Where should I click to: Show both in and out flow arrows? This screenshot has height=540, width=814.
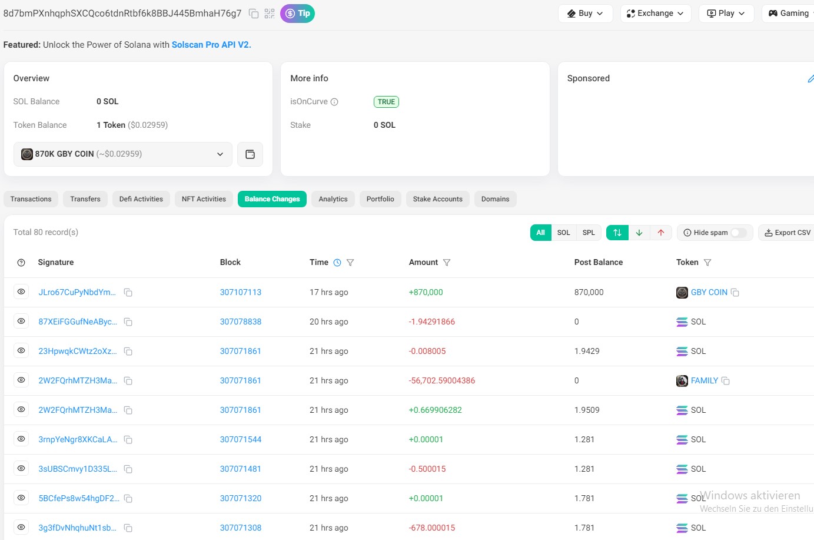pyautogui.click(x=617, y=233)
